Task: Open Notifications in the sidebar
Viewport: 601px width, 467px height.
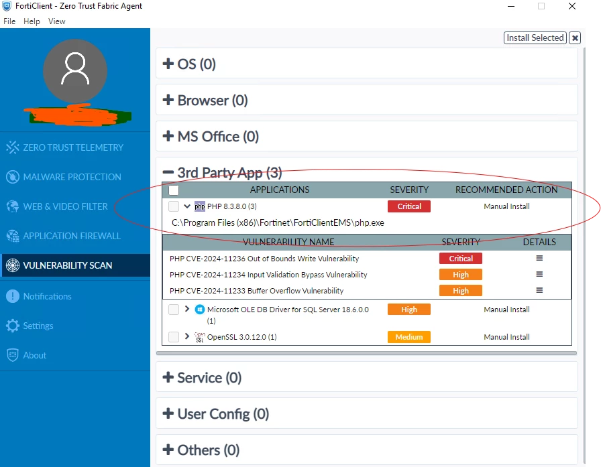Action: 75,296
